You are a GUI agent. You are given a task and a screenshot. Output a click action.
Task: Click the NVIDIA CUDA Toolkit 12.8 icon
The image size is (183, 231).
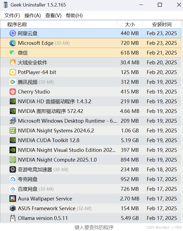point(13,140)
